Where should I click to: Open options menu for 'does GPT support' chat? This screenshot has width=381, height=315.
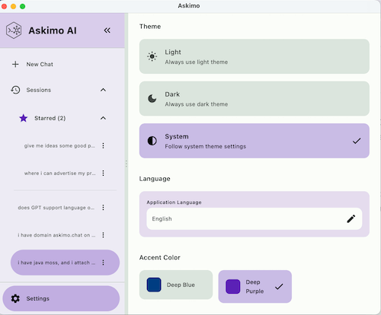coord(103,208)
